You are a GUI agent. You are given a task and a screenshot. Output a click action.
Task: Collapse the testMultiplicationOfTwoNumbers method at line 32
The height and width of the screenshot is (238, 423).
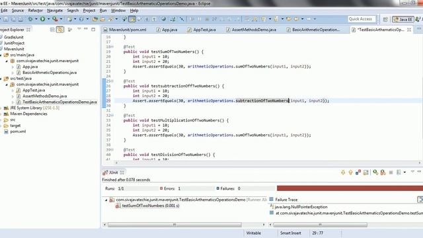(x=112, y=116)
